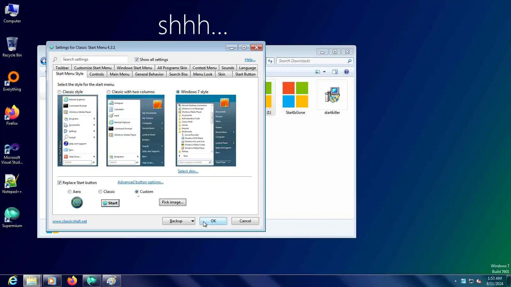
Task: Click the Select skin... link
Action: (x=188, y=171)
